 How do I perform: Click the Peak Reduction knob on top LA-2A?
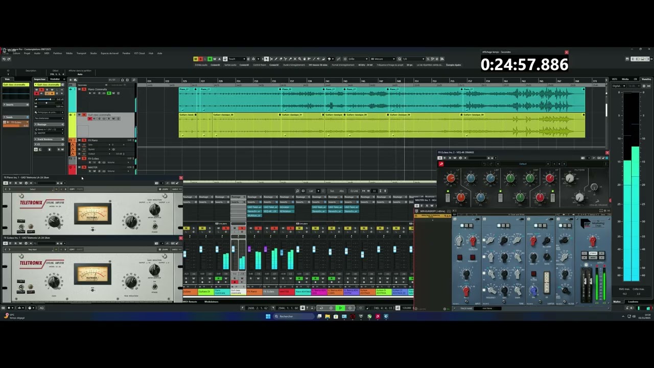[x=131, y=221]
